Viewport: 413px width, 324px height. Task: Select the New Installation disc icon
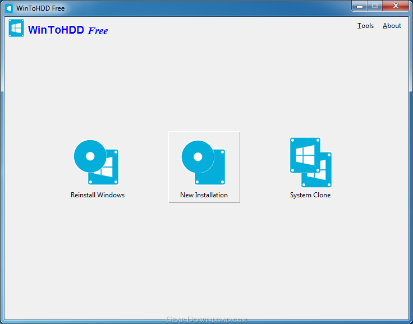point(203,162)
